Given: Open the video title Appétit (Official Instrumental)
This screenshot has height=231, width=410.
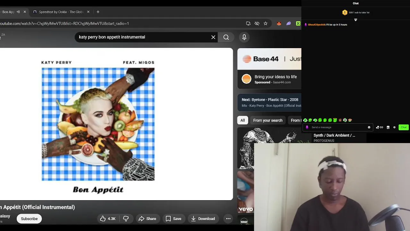Looking at the screenshot, I should [x=37, y=207].
